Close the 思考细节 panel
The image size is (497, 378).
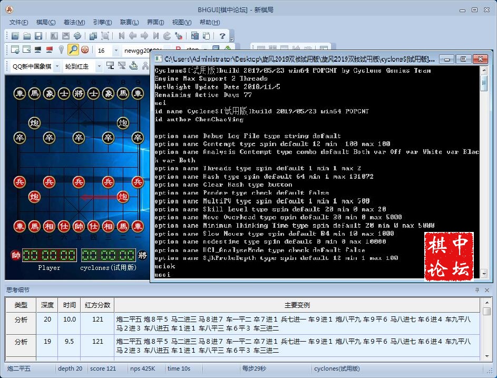(487, 290)
